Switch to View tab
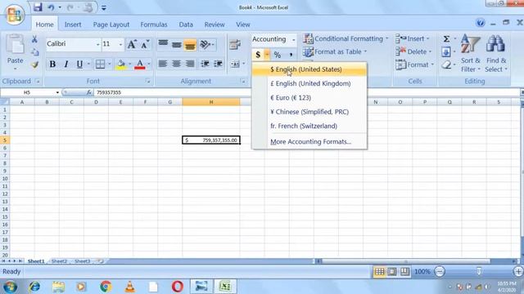The image size is (524, 294). coord(242,24)
